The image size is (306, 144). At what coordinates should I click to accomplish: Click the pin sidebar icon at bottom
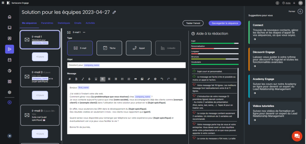click(10, 136)
